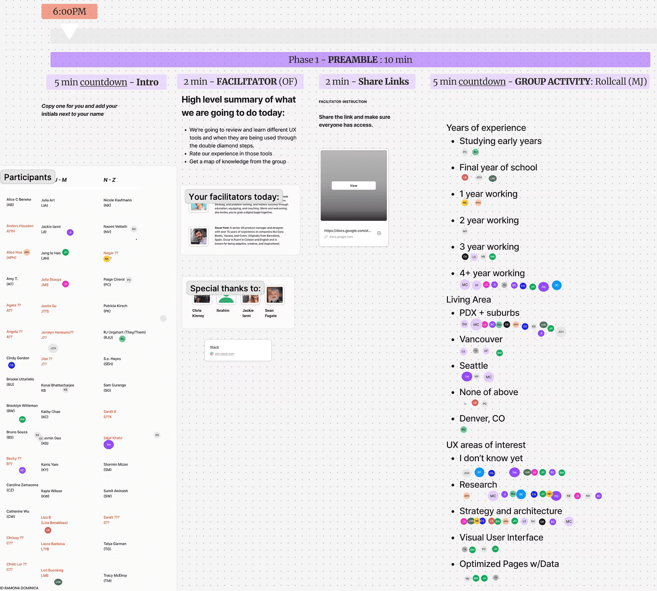Click the CG avatar below Cindy Gordon

point(12,365)
